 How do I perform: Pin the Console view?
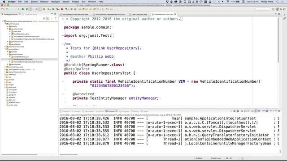click(x=263, y=111)
